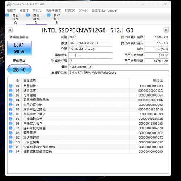Click the firmware field showing 002C
This screenshot has width=181, height=181.
pos(90,37)
